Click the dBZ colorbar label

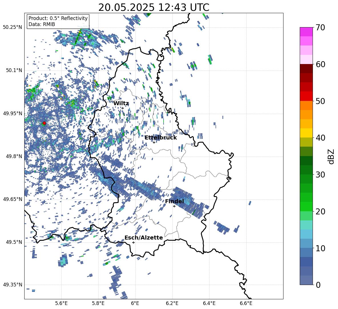(x=331, y=157)
